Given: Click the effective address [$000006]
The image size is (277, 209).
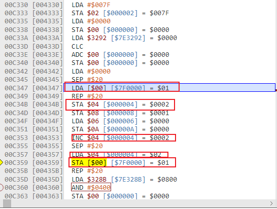Looking at the screenshot, I should (x=120, y=121).
